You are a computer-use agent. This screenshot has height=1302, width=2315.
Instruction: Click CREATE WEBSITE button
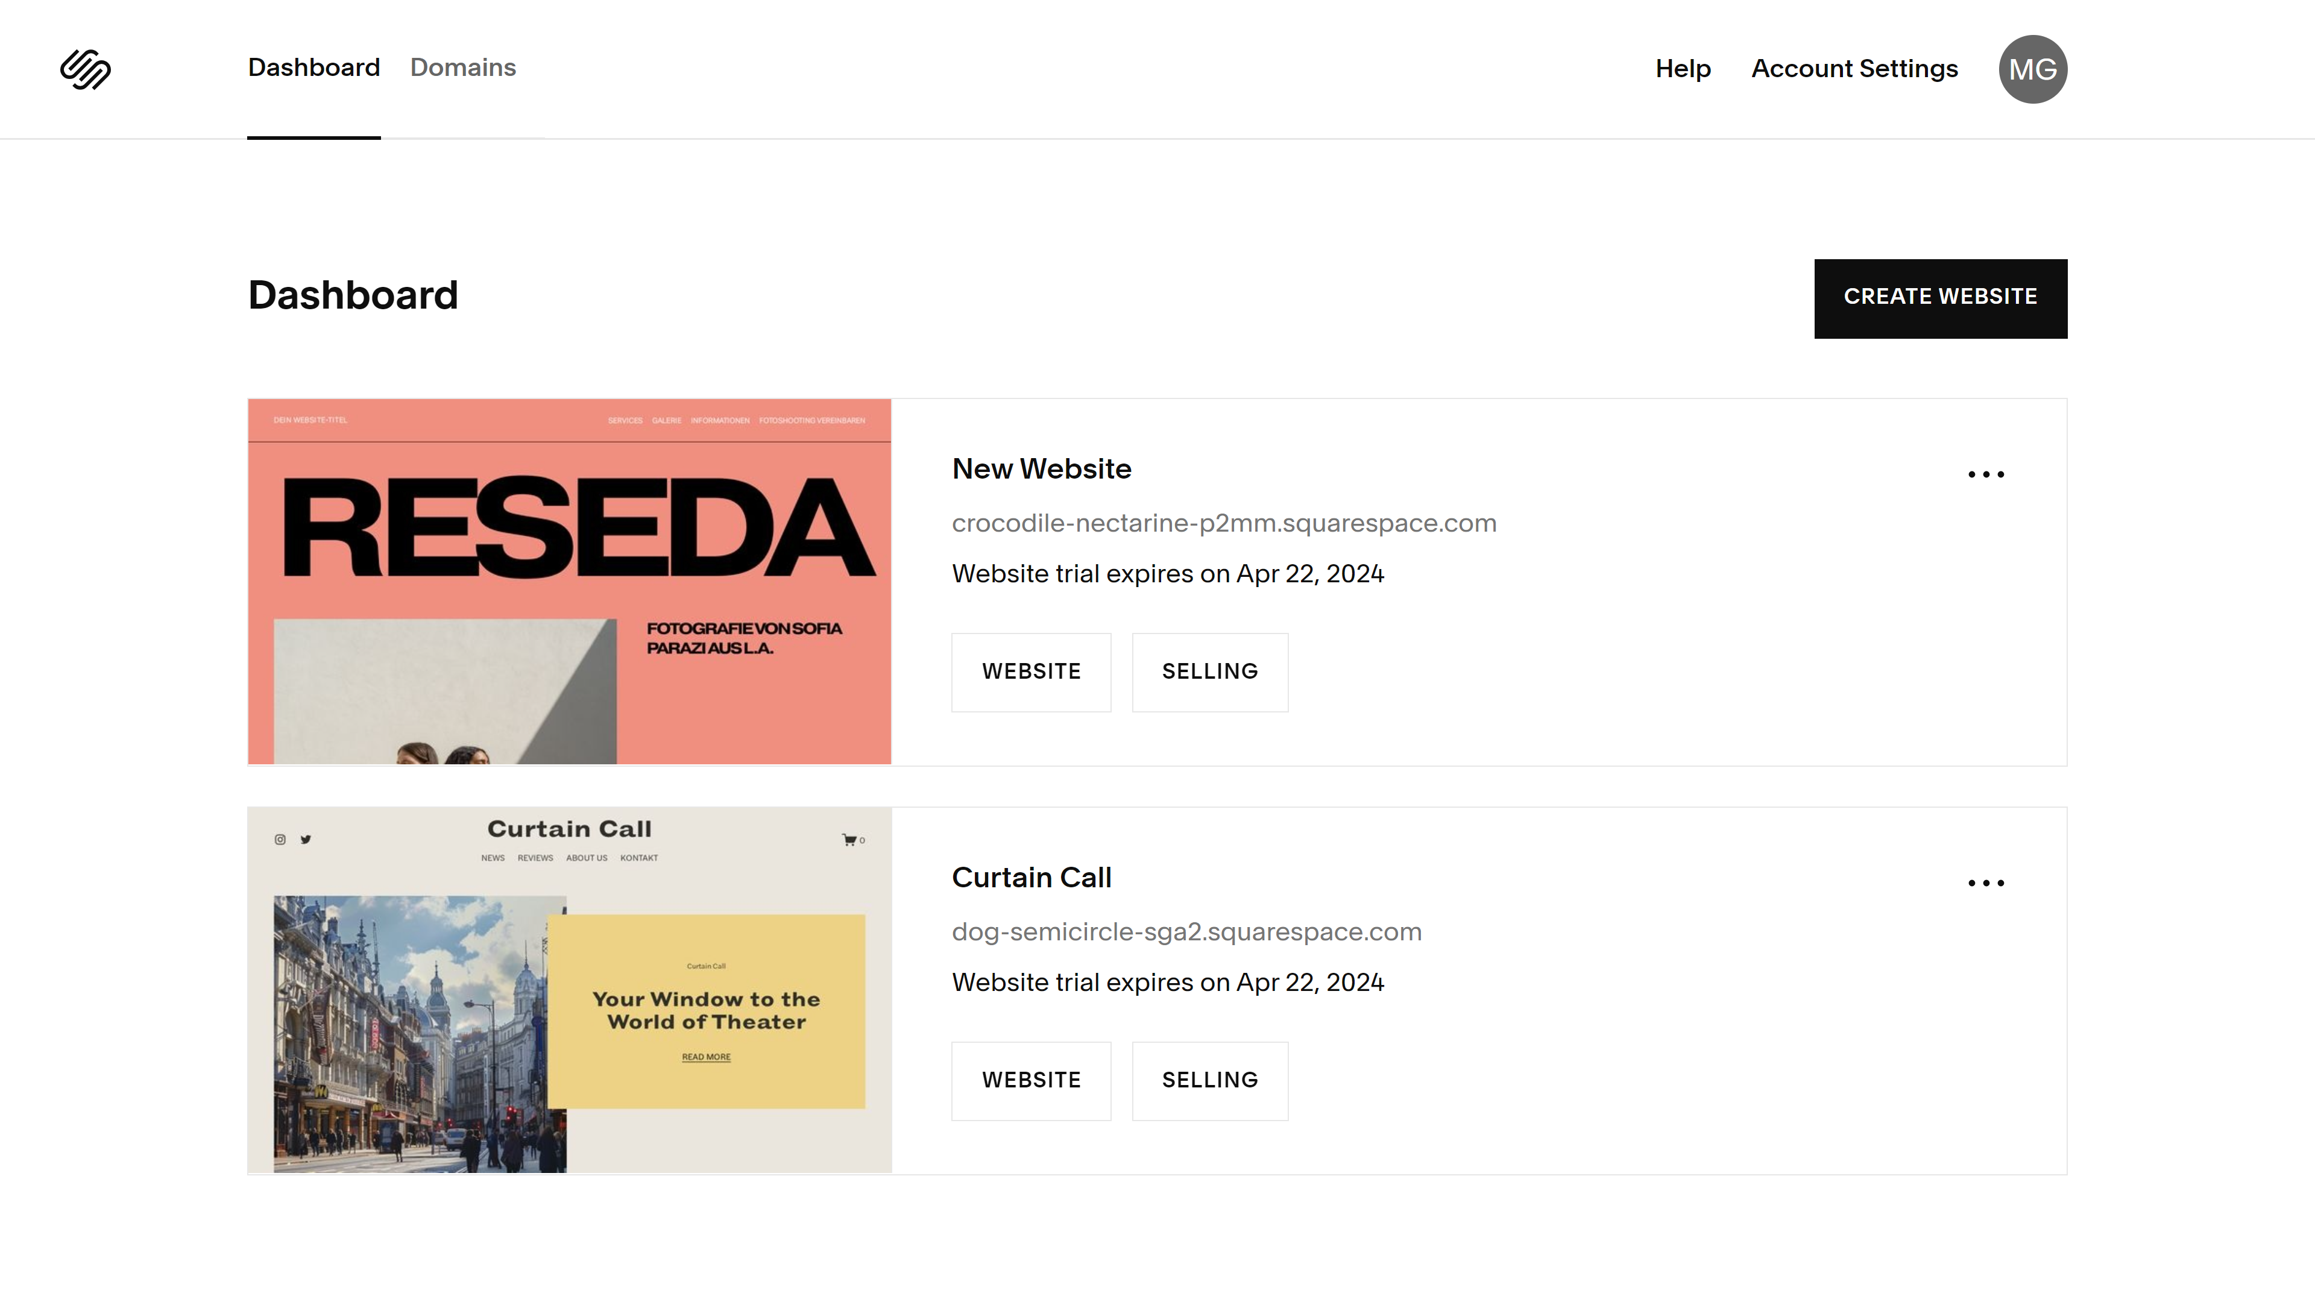pos(1940,297)
